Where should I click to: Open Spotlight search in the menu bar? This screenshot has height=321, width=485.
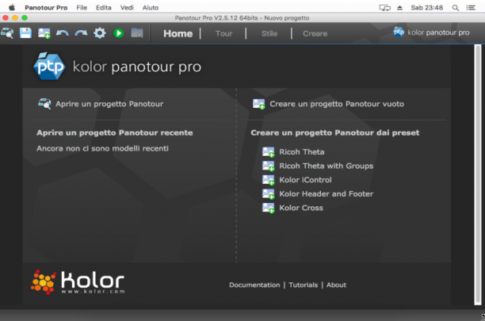pos(456,8)
